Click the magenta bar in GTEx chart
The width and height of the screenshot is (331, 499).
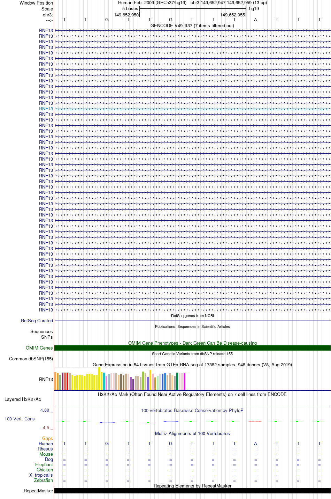[184, 381]
